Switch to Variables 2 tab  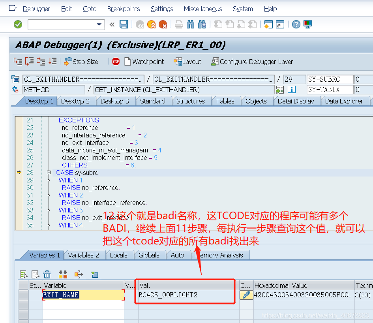click(84, 255)
